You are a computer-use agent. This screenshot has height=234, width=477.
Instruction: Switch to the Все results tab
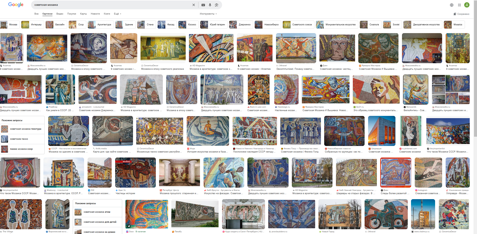(x=36, y=14)
